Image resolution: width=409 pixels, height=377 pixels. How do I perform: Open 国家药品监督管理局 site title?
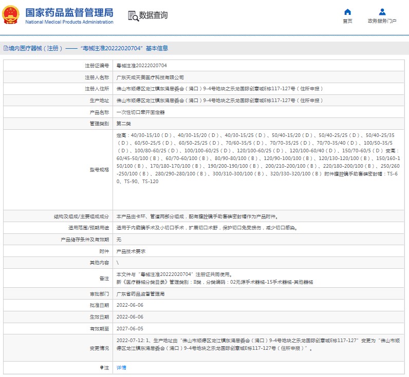pyautogui.click(x=69, y=12)
